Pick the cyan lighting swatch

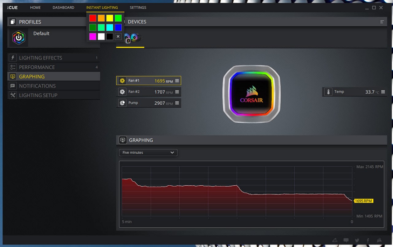coord(110,28)
